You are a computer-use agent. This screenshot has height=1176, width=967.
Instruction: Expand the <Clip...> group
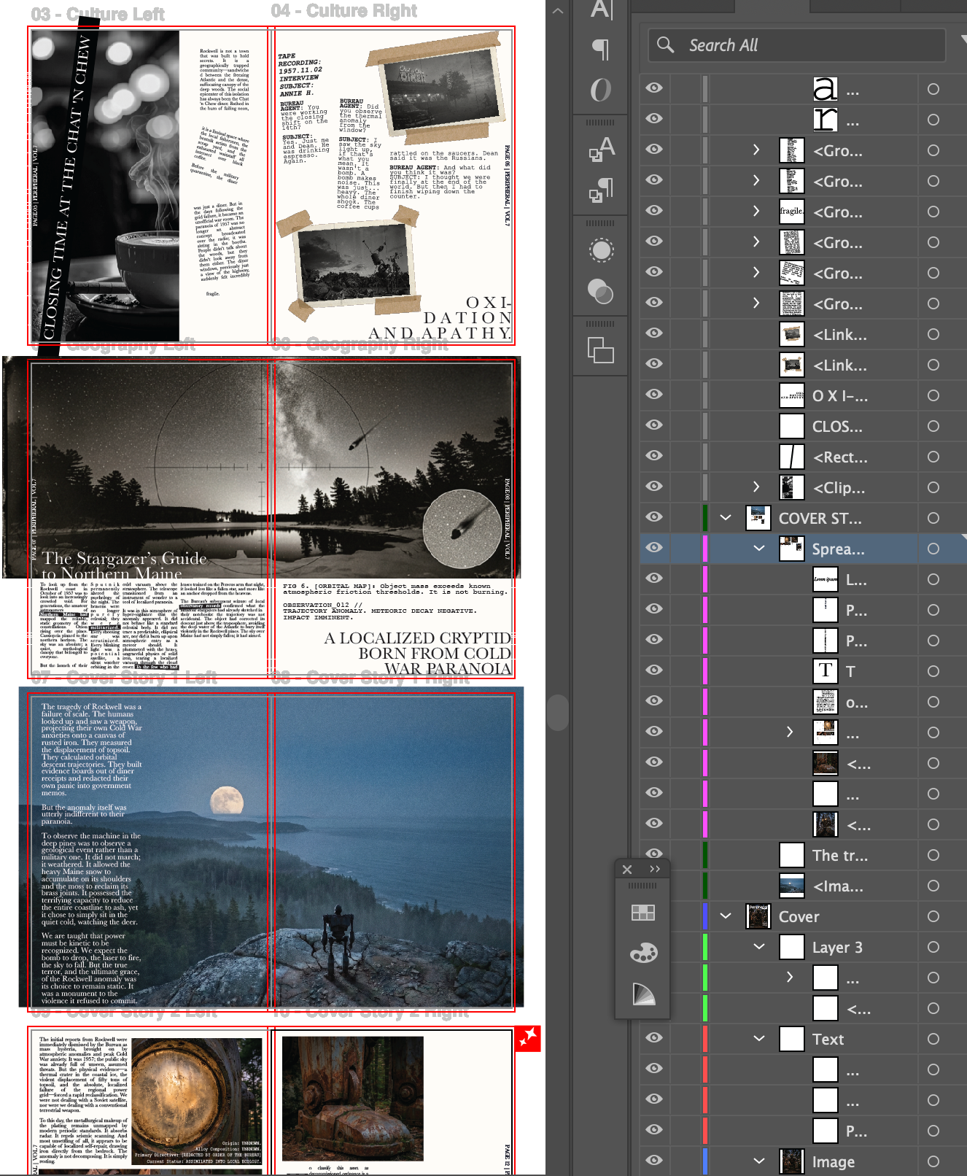tap(756, 487)
